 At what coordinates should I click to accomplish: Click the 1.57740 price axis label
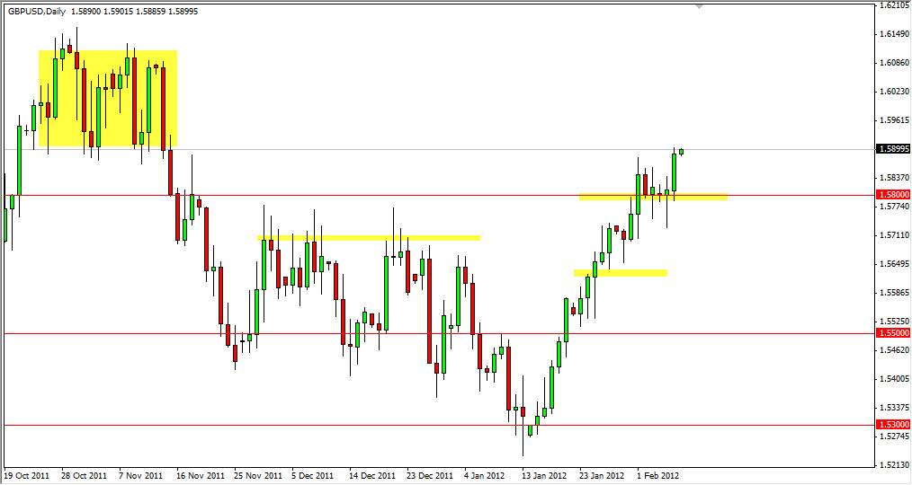[x=894, y=207]
